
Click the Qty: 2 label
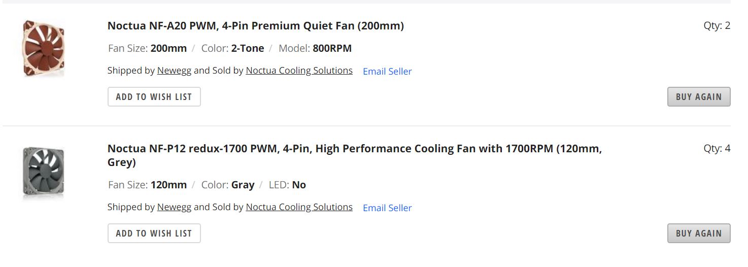click(x=717, y=26)
